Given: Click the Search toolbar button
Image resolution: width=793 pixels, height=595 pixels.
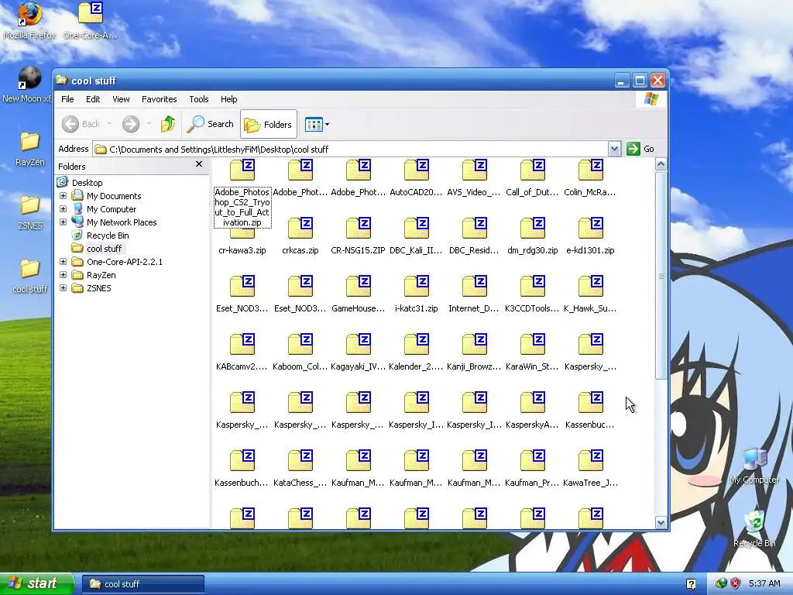Looking at the screenshot, I should tap(211, 124).
